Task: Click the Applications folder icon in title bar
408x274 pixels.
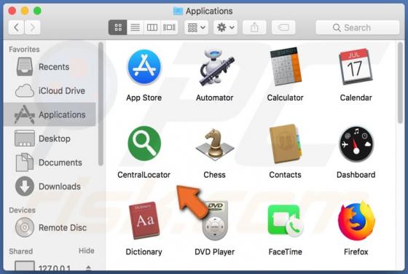Action: (x=178, y=11)
